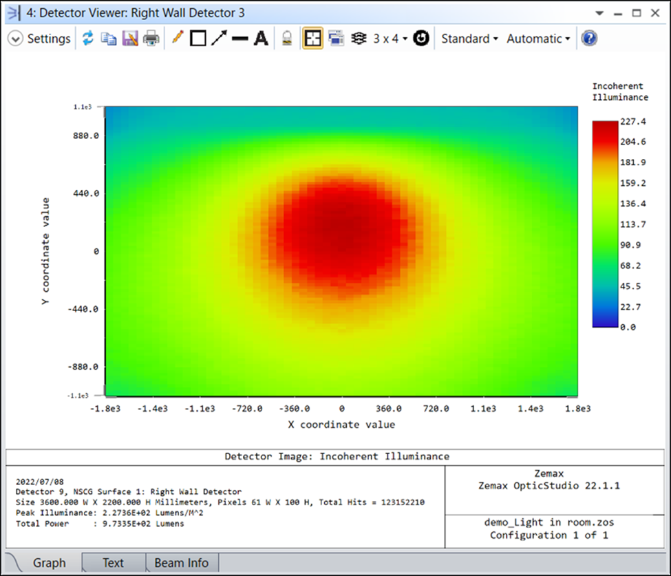Select the arrow drawing tool

219,39
